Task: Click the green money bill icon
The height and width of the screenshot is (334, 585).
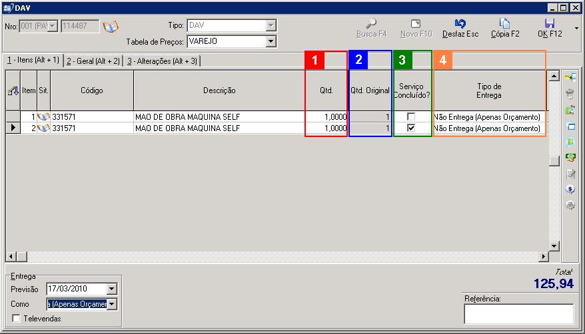Action: pyautogui.click(x=570, y=158)
